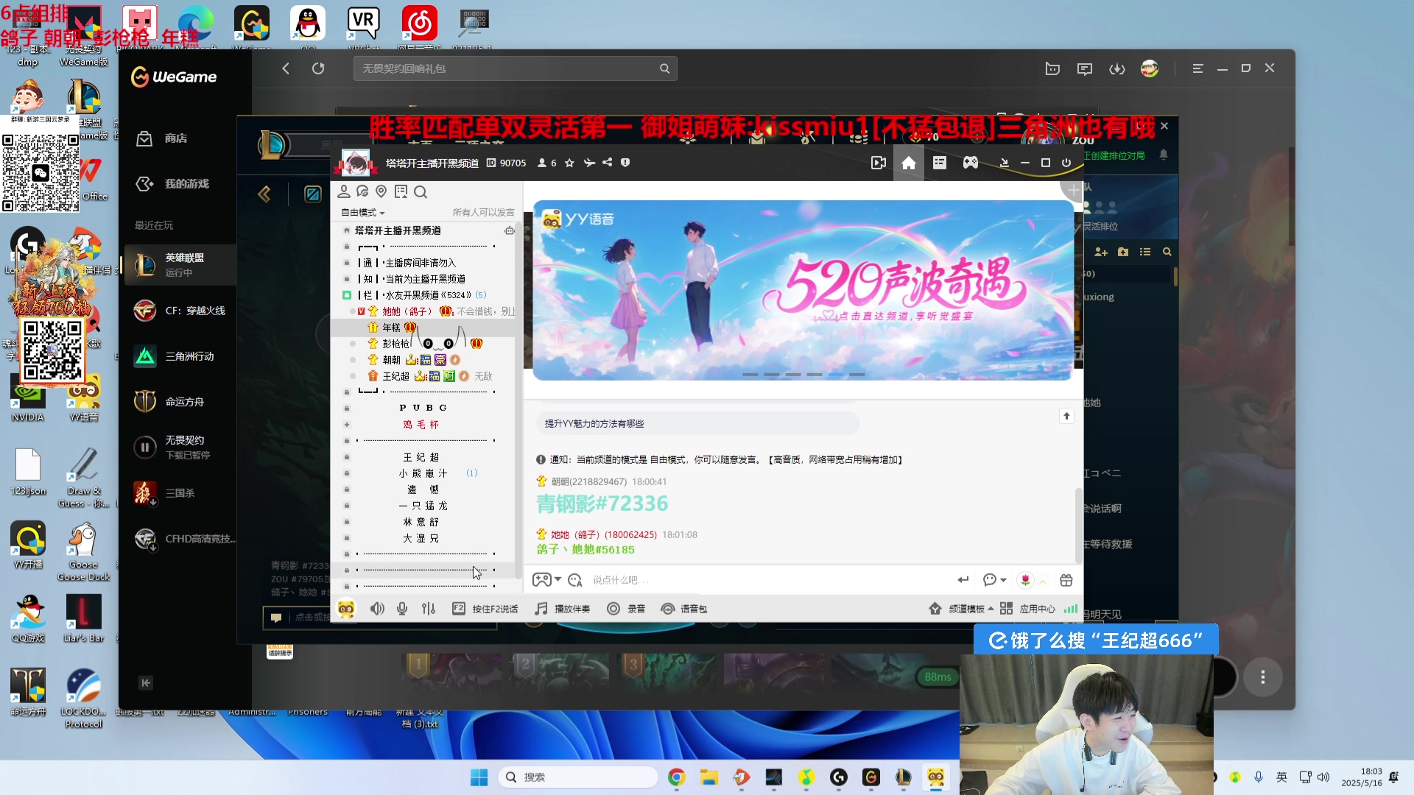
Task: Click the send/enter arrow icon in chat
Action: pyautogui.click(x=963, y=580)
